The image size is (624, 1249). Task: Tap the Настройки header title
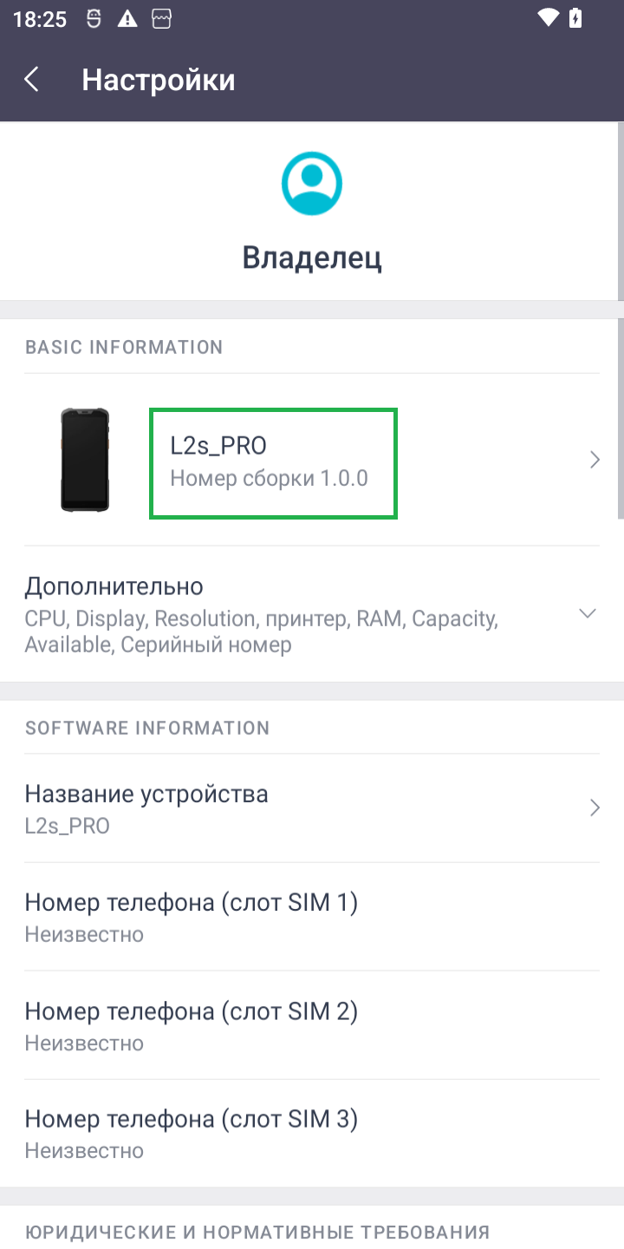159,80
